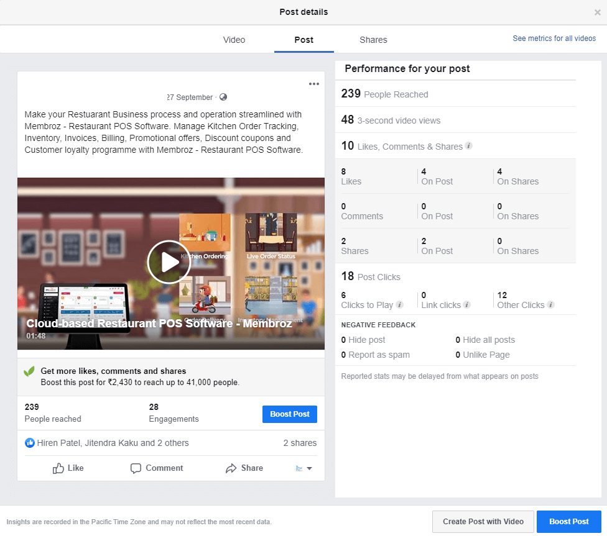Open the 2 shares link
607x536 pixels.
point(300,443)
